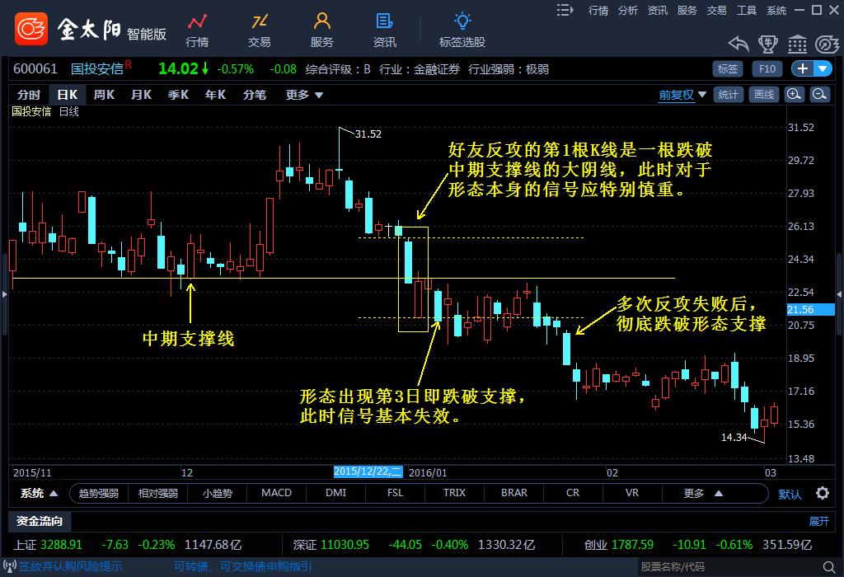This screenshot has height=577, width=844.
Task: Click the F10 button
Action: tap(767, 69)
